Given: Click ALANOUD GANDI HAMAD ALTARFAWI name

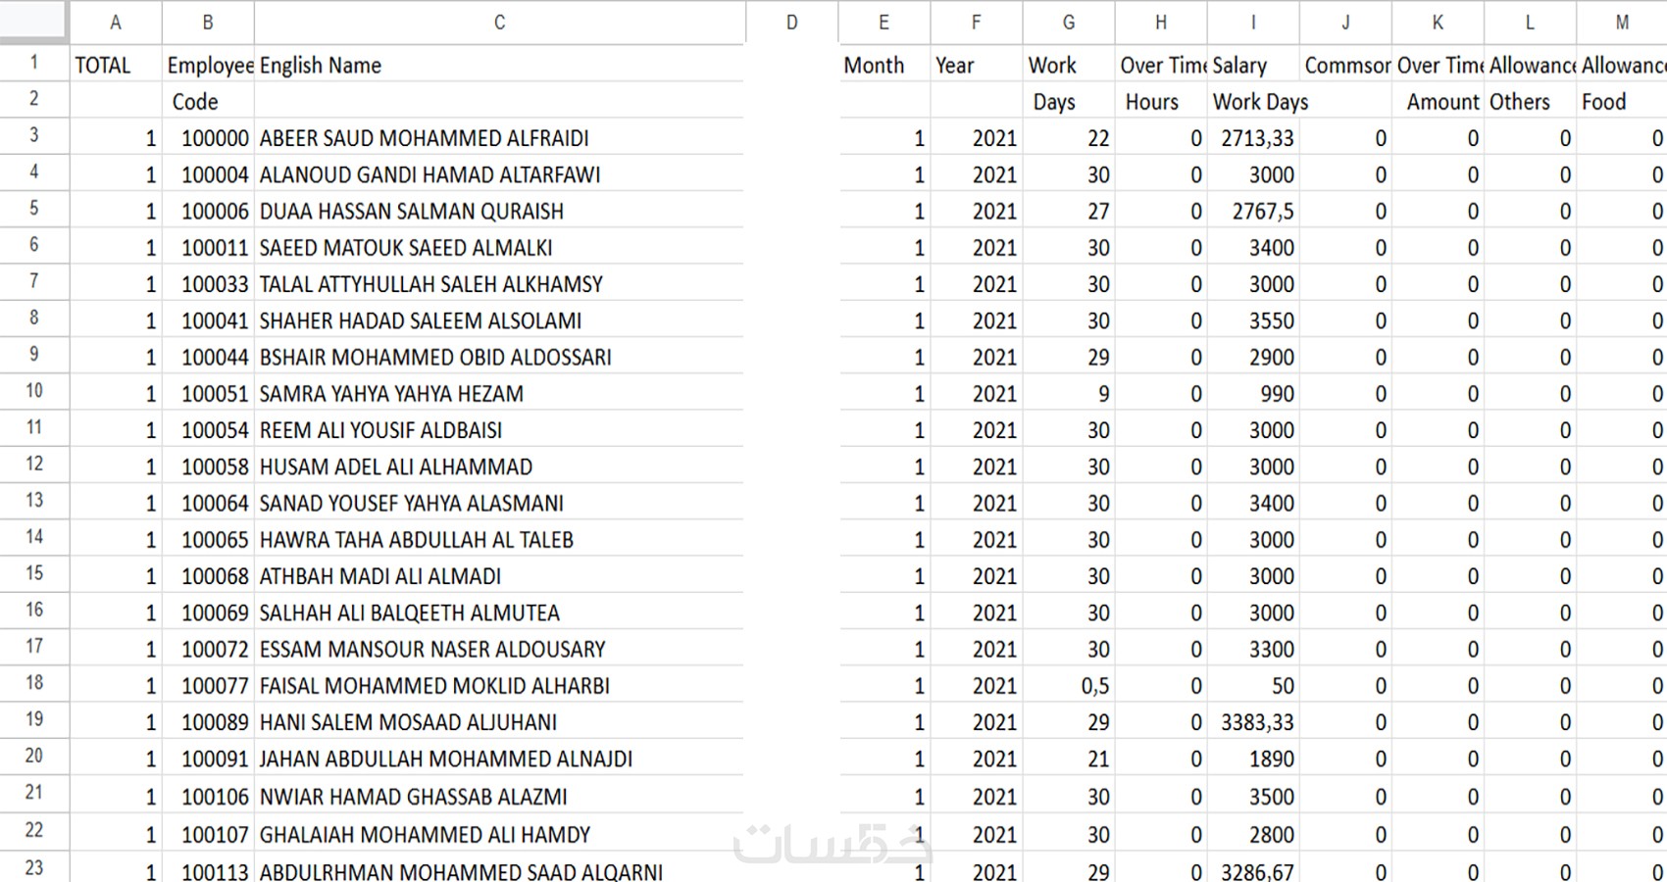Looking at the screenshot, I should [429, 174].
